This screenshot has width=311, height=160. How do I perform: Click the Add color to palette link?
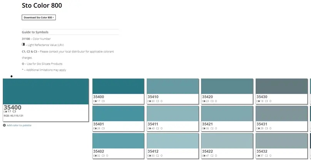[x=19, y=125]
